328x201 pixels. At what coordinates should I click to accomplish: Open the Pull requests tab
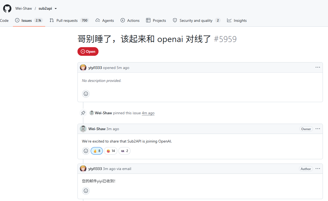(x=69, y=20)
